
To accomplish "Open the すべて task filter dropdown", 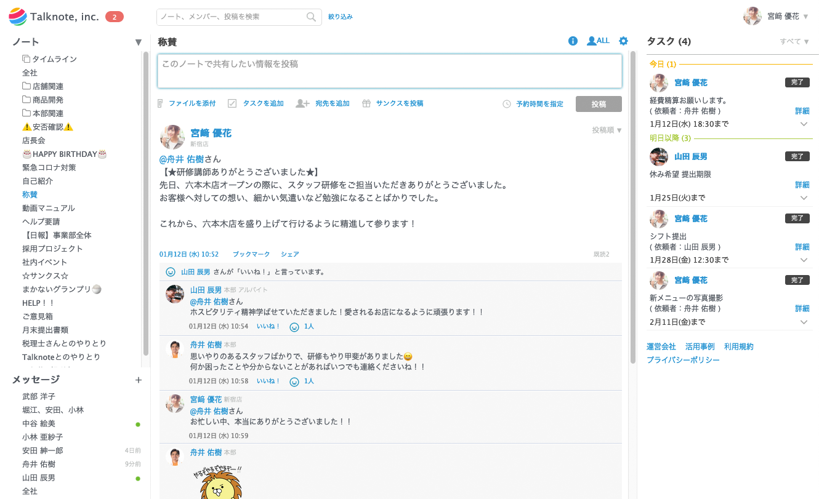I will [x=795, y=42].
